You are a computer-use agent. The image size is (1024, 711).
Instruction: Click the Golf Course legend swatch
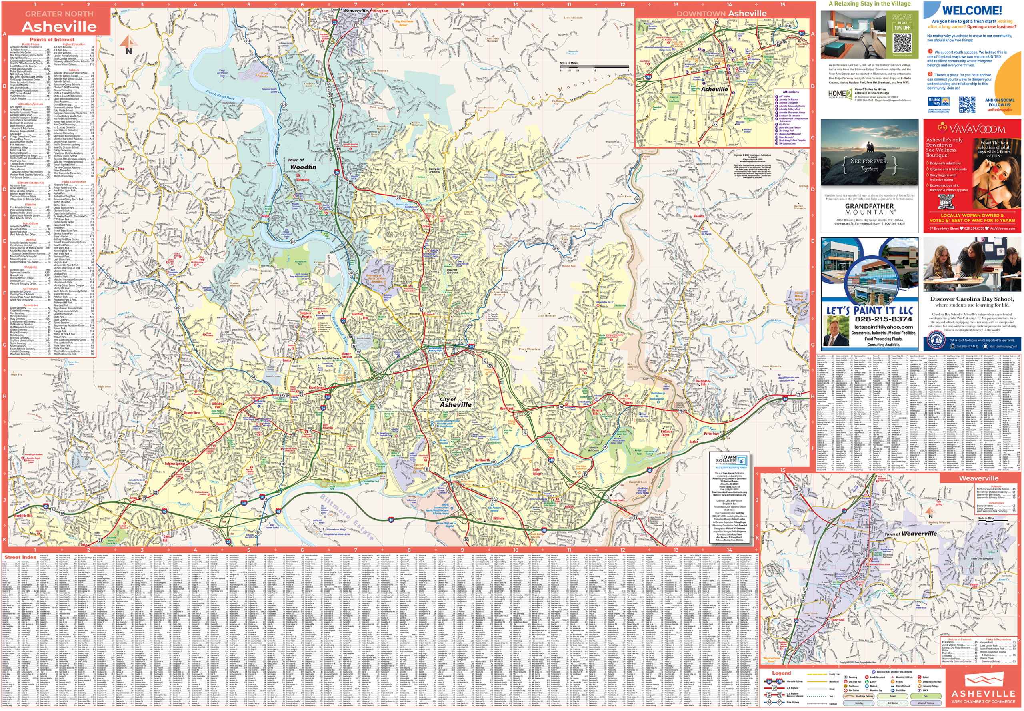pyautogui.click(x=893, y=703)
